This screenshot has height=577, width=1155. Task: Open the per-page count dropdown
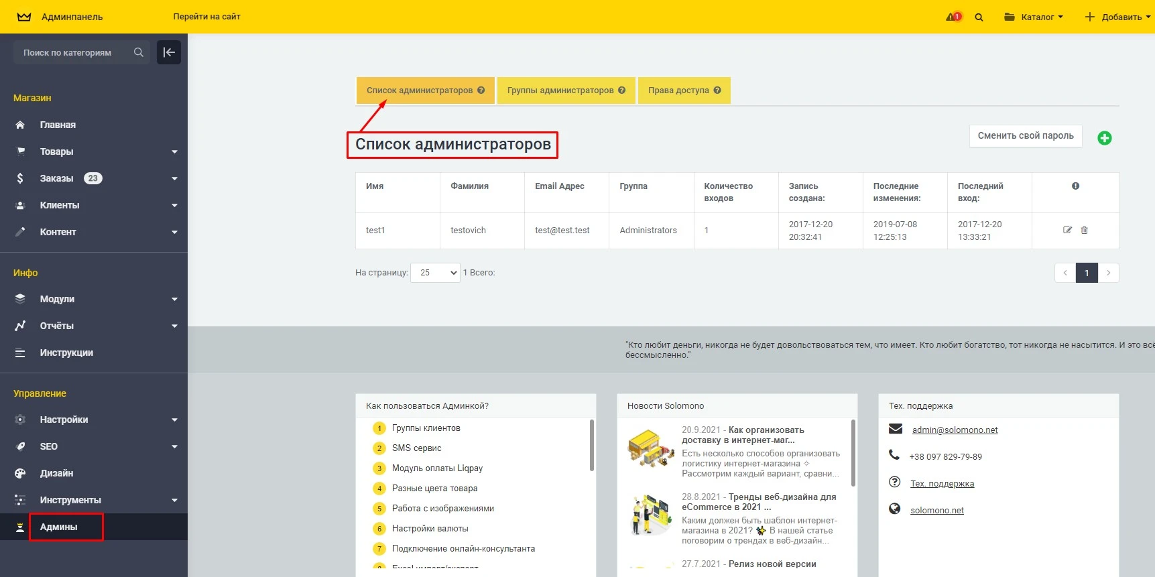pyautogui.click(x=435, y=273)
